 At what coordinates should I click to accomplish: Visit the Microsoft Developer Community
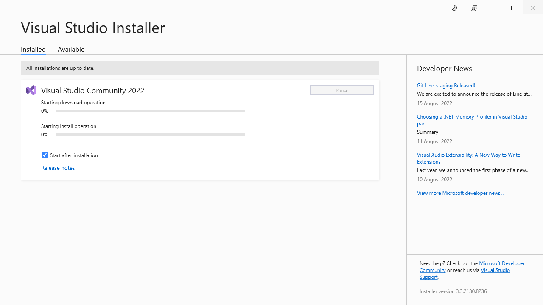point(502,263)
